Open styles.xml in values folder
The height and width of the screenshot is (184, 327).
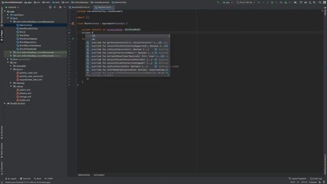point(25,100)
